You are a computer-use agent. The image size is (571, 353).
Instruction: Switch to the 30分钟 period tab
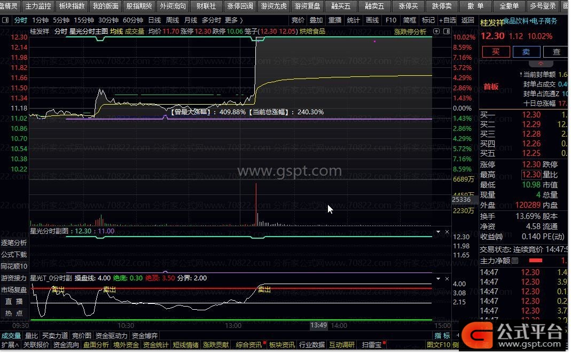pos(108,20)
